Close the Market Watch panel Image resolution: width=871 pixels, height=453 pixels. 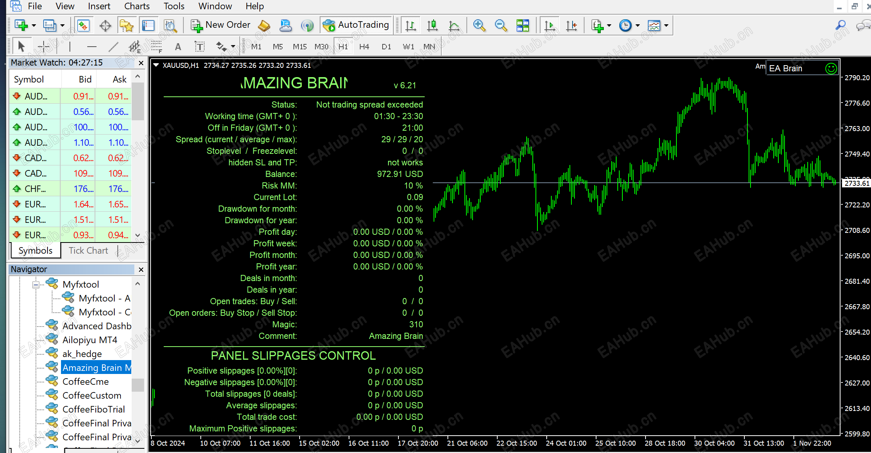(141, 63)
